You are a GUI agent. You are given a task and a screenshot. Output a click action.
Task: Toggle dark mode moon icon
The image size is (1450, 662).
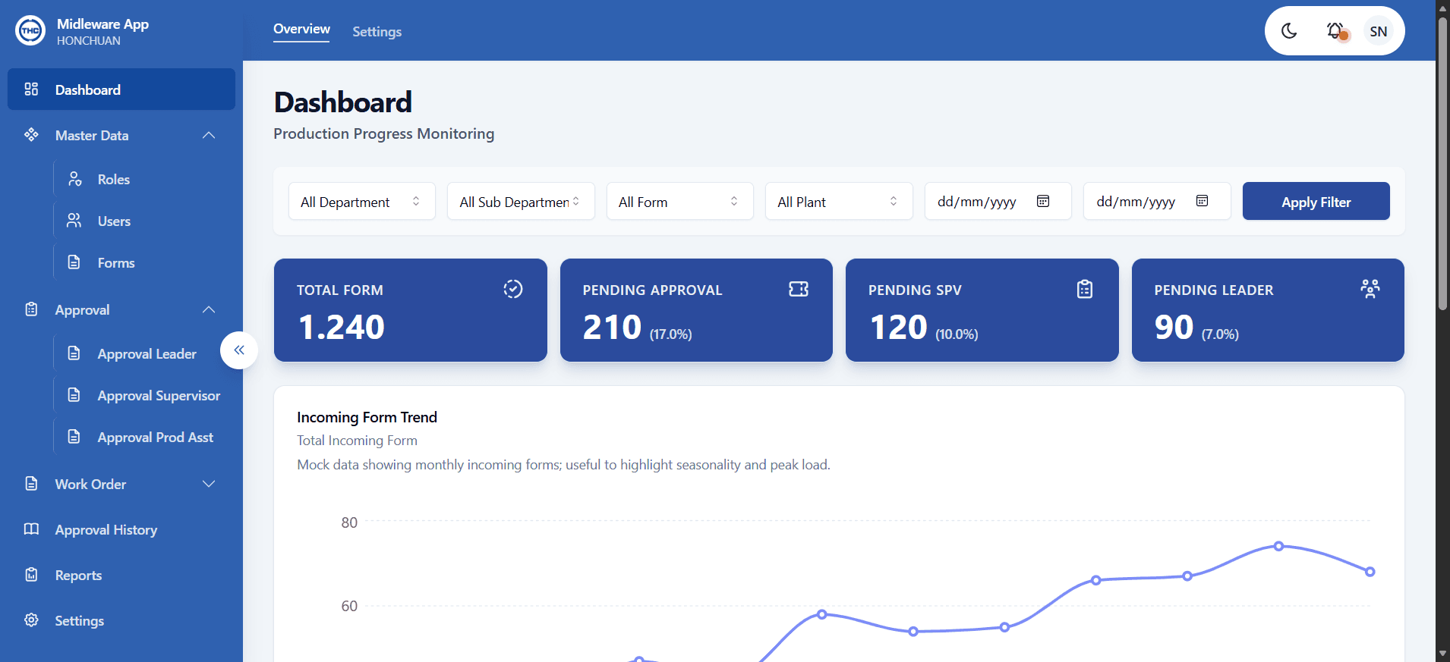(1289, 31)
